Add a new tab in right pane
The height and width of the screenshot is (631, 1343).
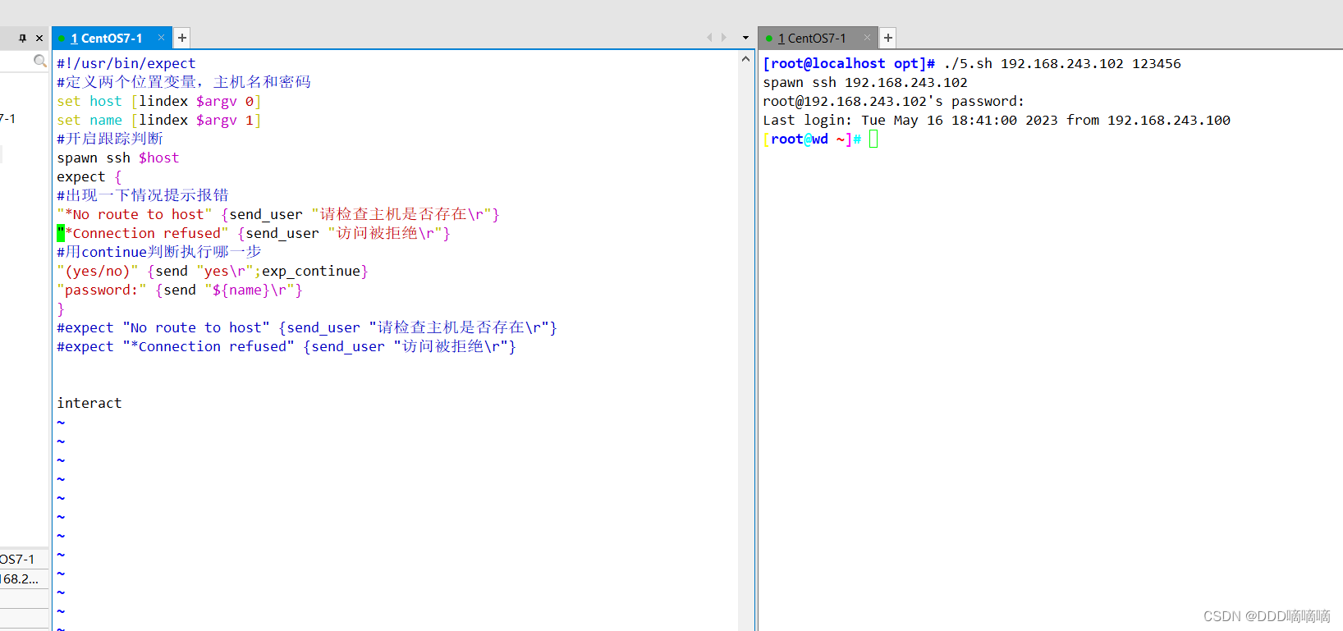[887, 38]
